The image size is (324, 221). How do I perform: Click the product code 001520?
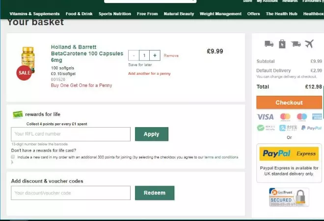tap(58, 80)
